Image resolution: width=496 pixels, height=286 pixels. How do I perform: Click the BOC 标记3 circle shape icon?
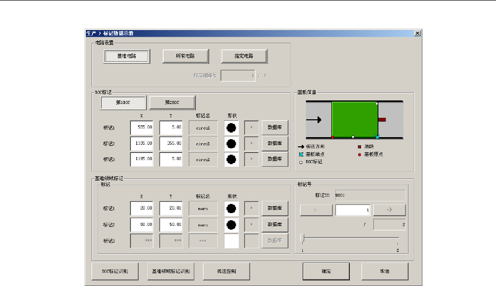pyautogui.click(x=231, y=159)
